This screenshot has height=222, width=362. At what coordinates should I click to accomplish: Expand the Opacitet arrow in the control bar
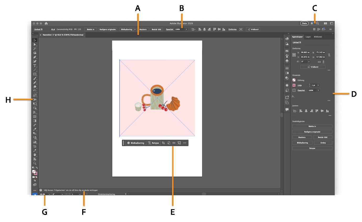tap(186, 29)
